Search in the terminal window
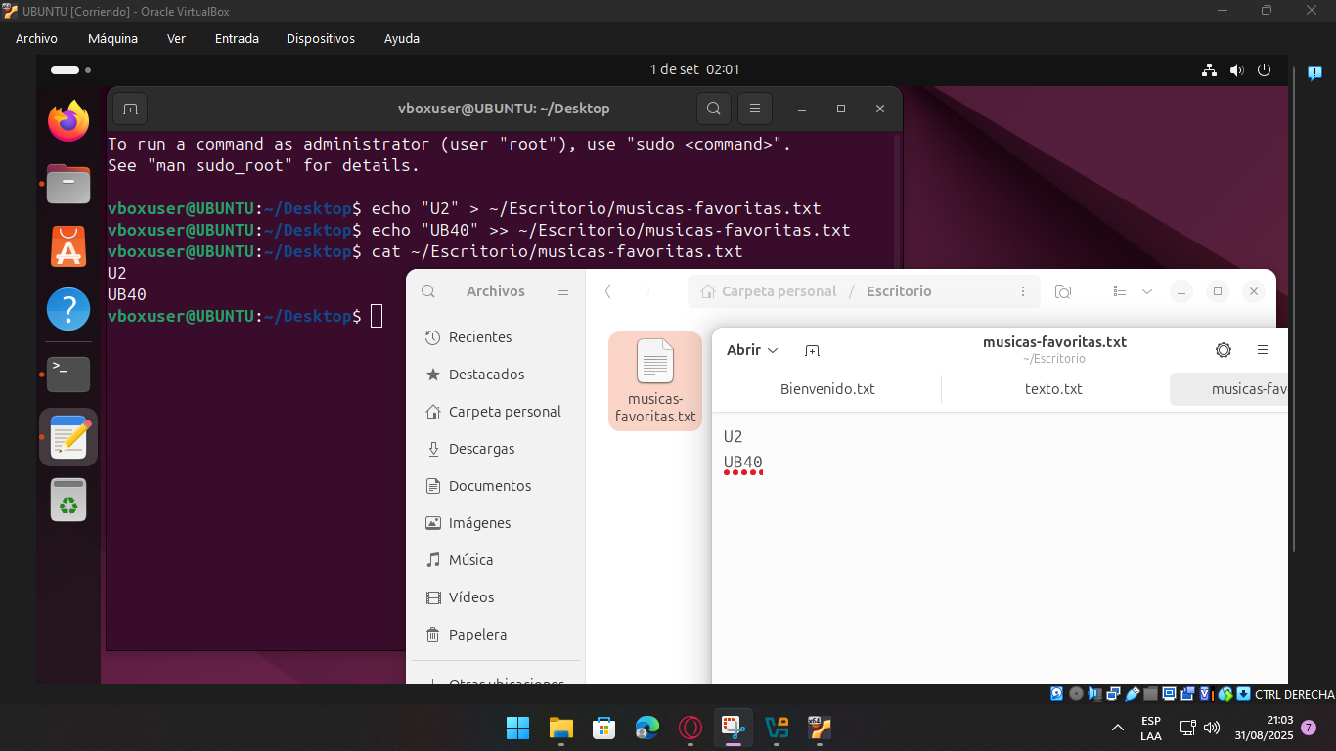The height and width of the screenshot is (751, 1336). pos(714,109)
